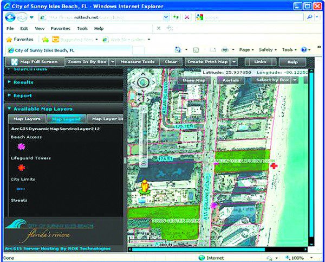Open the Select by Box dropdown arrow
The height and width of the screenshot is (262, 325).
pyautogui.click(x=295, y=80)
